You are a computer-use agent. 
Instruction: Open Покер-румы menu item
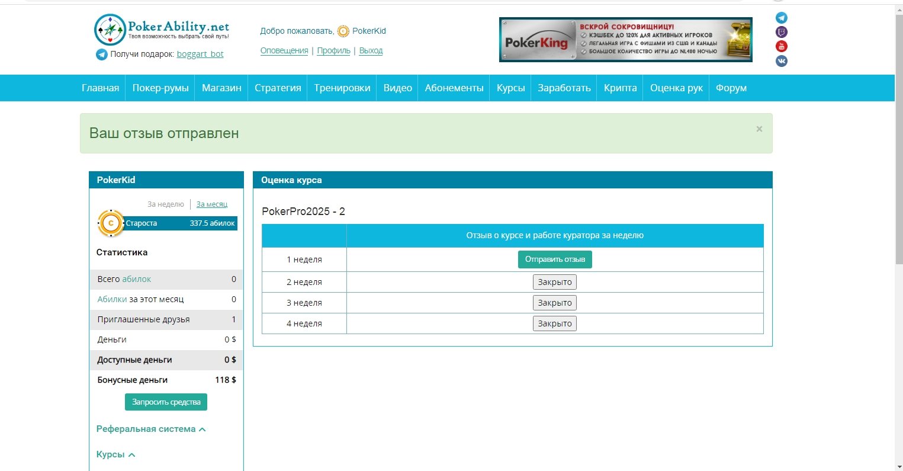pos(160,88)
